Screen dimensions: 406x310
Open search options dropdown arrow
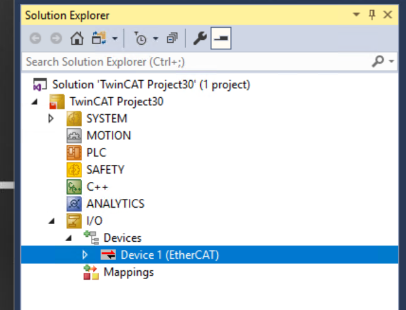click(391, 61)
